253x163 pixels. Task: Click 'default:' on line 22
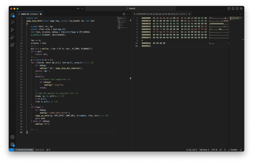tap(40, 77)
